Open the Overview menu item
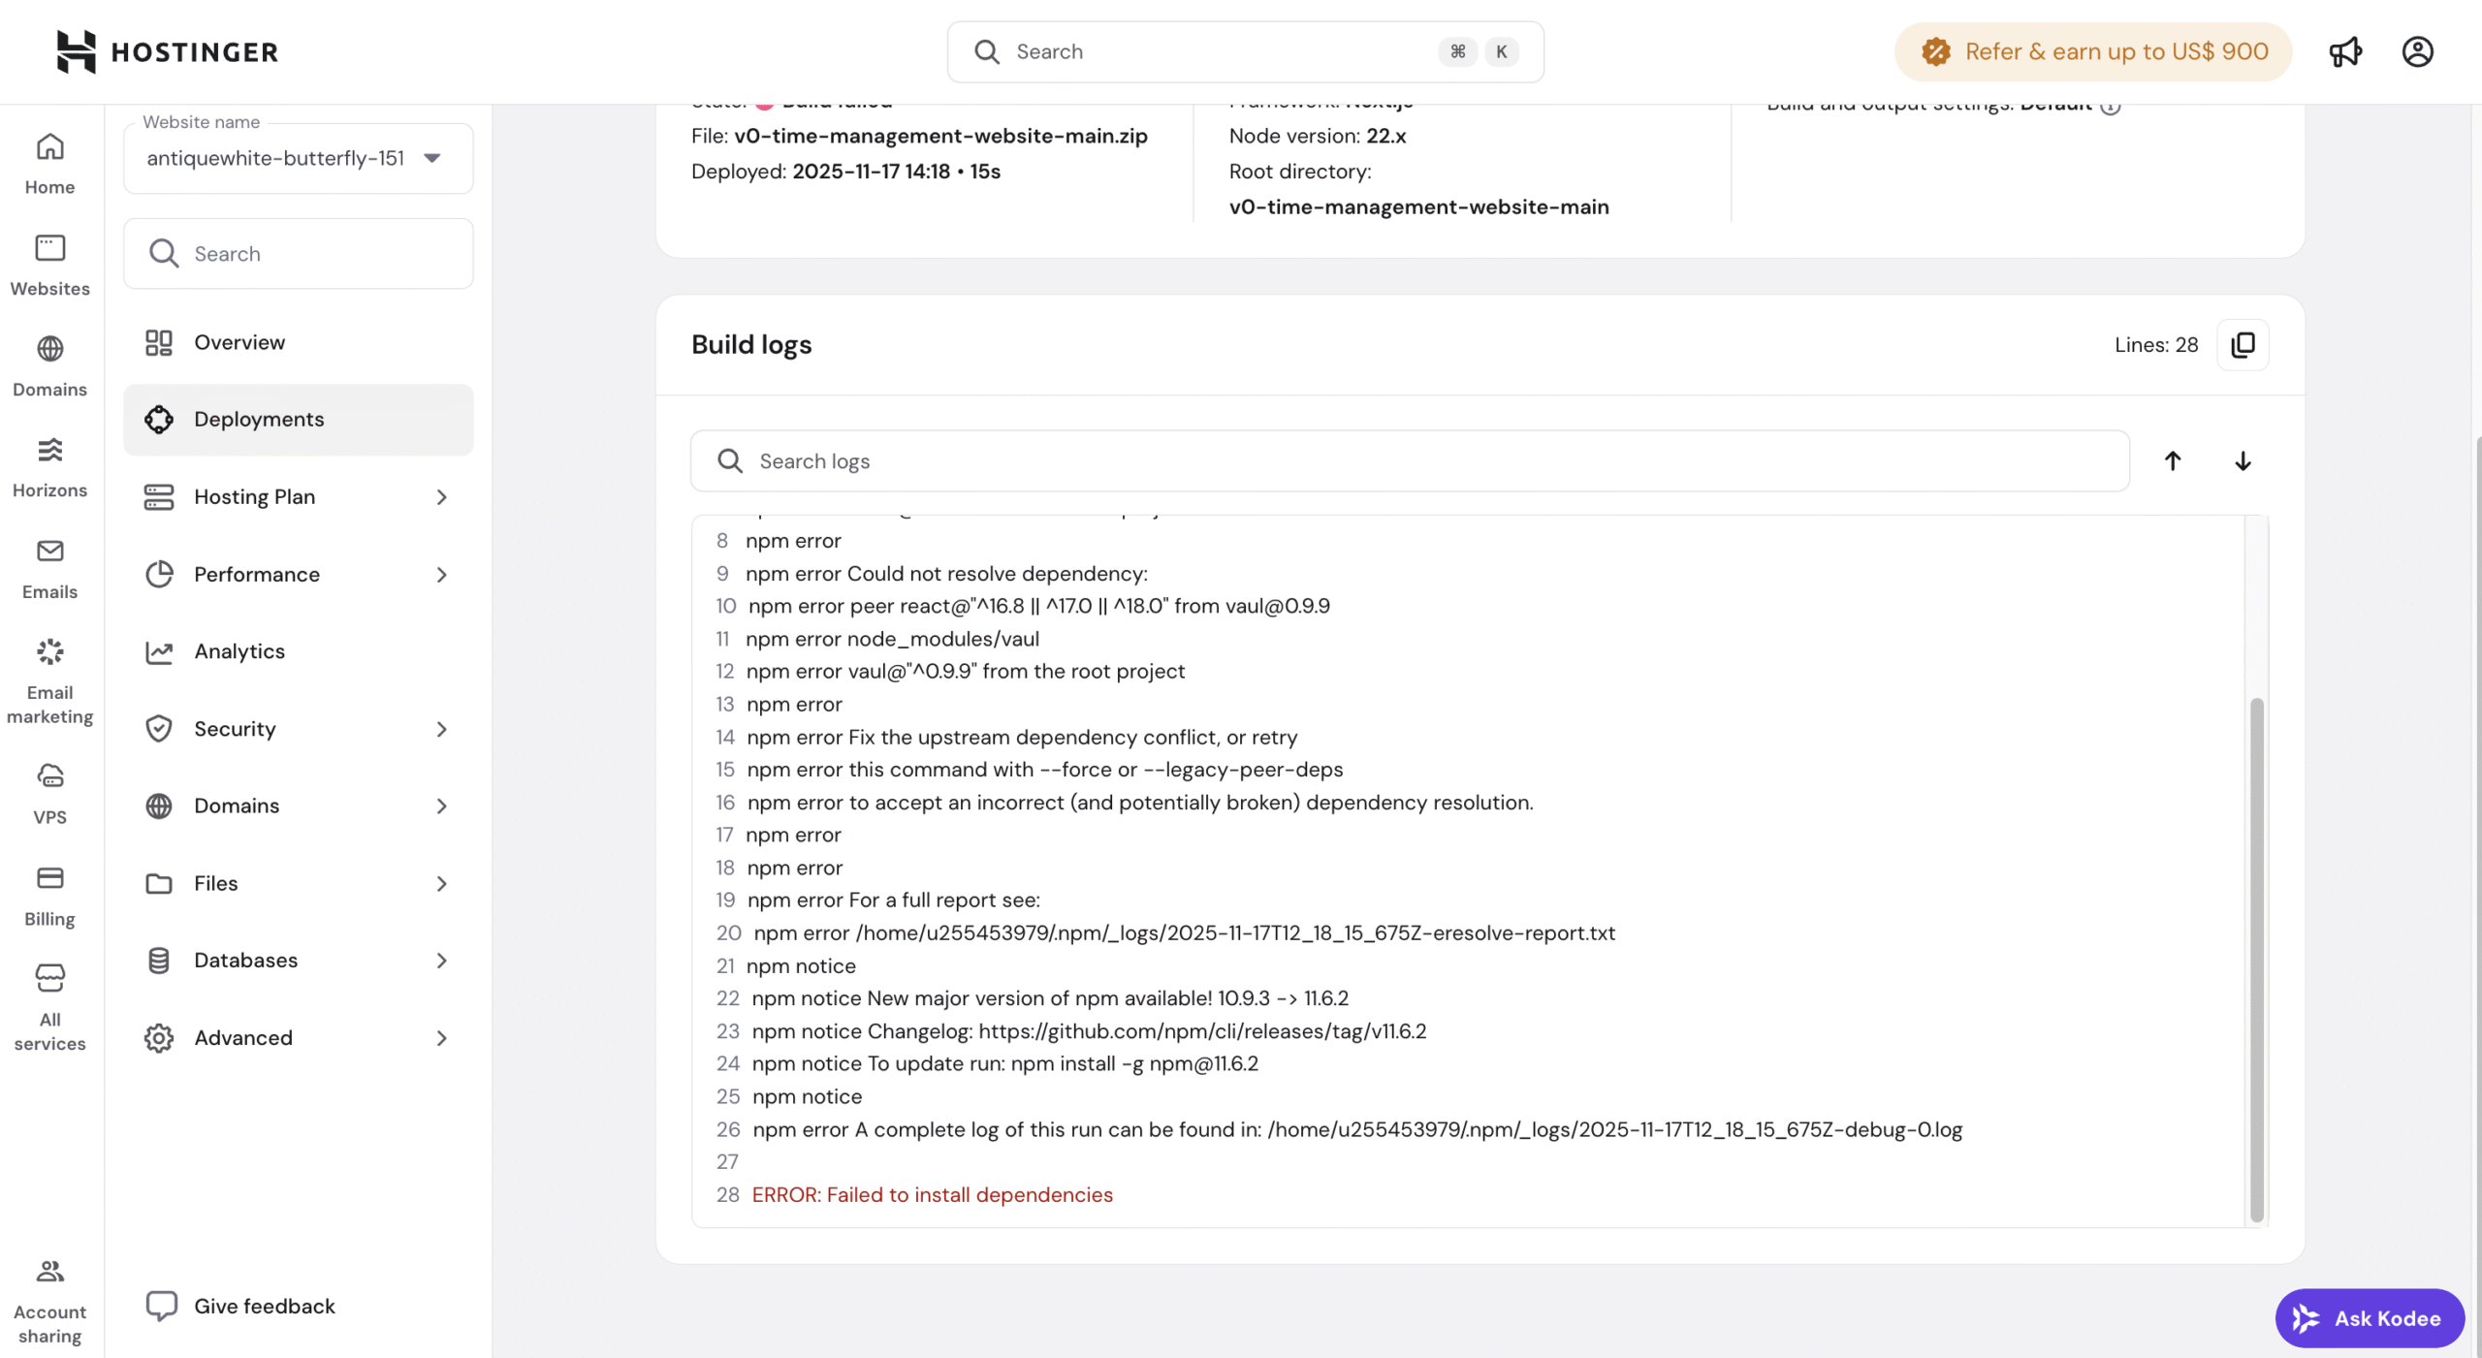The height and width of the screenshot is (1358, 2482). (239, 342)
